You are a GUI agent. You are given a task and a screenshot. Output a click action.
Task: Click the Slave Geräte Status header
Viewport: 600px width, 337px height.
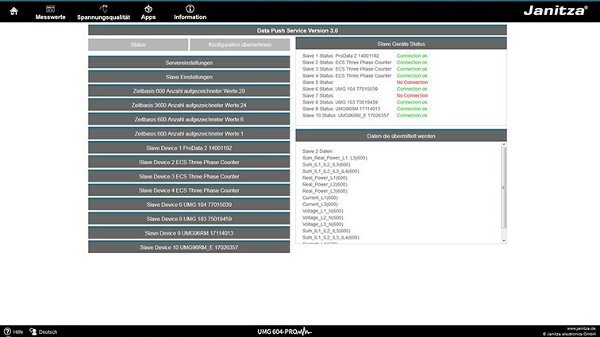[401, 44]
